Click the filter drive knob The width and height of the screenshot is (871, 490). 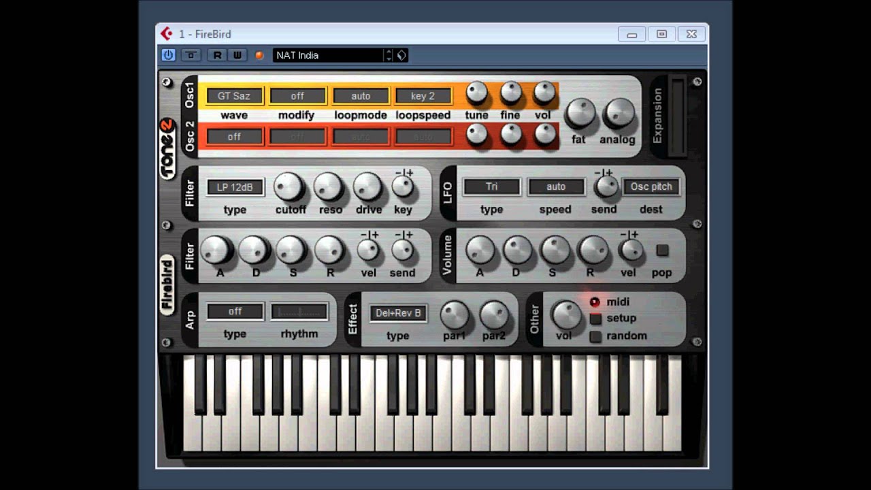(367, 186)
